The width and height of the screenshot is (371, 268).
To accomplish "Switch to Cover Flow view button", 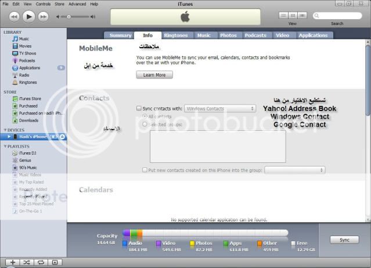I will [302, 16].
